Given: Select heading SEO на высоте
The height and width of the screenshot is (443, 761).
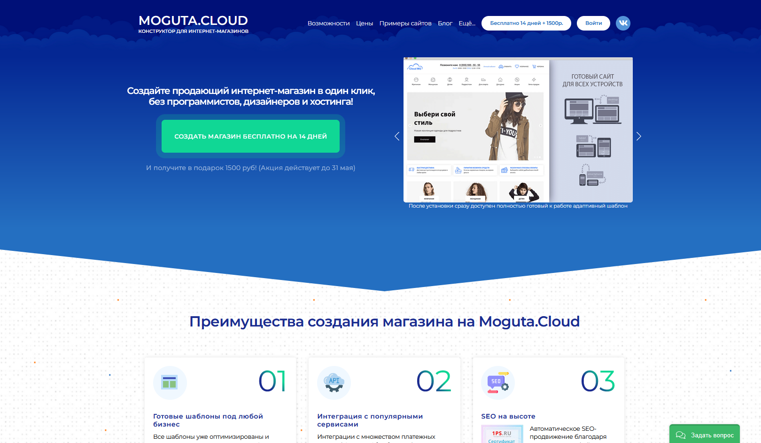Looking at the screenshot, I should click(508, 416).
